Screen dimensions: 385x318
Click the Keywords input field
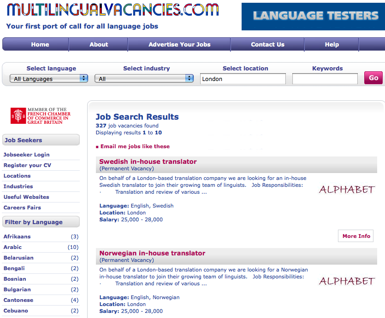[325, 79]
